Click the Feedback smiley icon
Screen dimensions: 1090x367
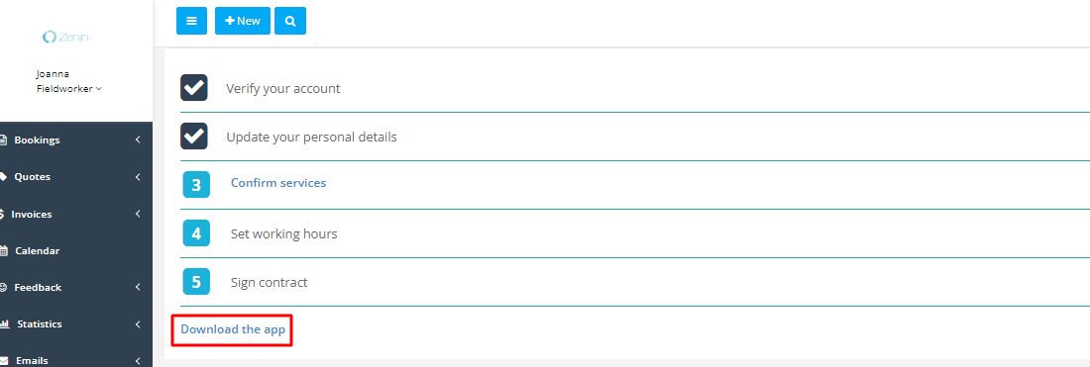[4, 287]
